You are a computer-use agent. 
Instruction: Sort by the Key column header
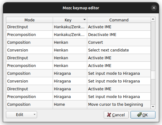pyautogui.click(x=70, y=20)
